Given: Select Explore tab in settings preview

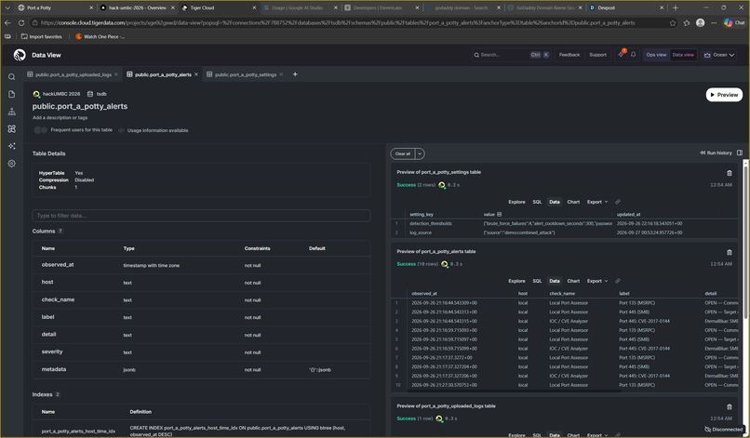Looking at the screenshot, I should (x=516, y=202).
